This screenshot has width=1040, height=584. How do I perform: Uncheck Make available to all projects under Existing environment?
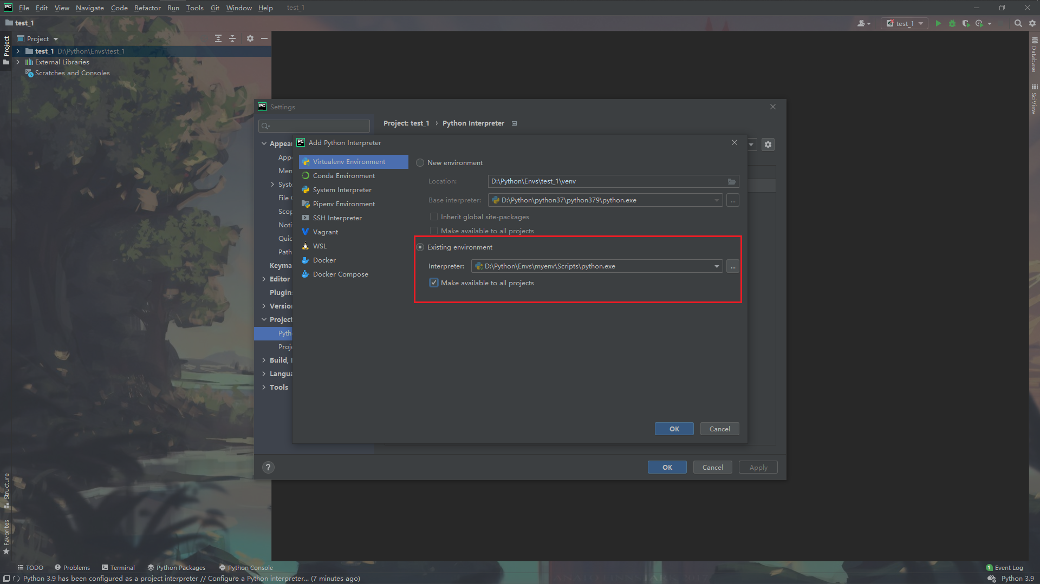[434, 283]
